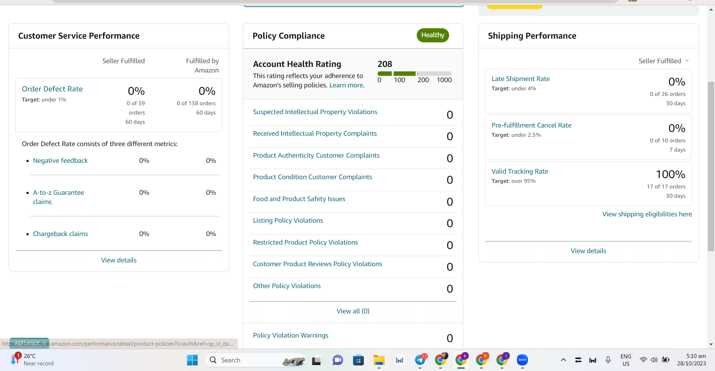Open the Windows Start menu

tap(192, 360)
